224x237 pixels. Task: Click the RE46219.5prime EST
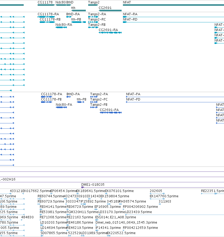coord(67,230)
